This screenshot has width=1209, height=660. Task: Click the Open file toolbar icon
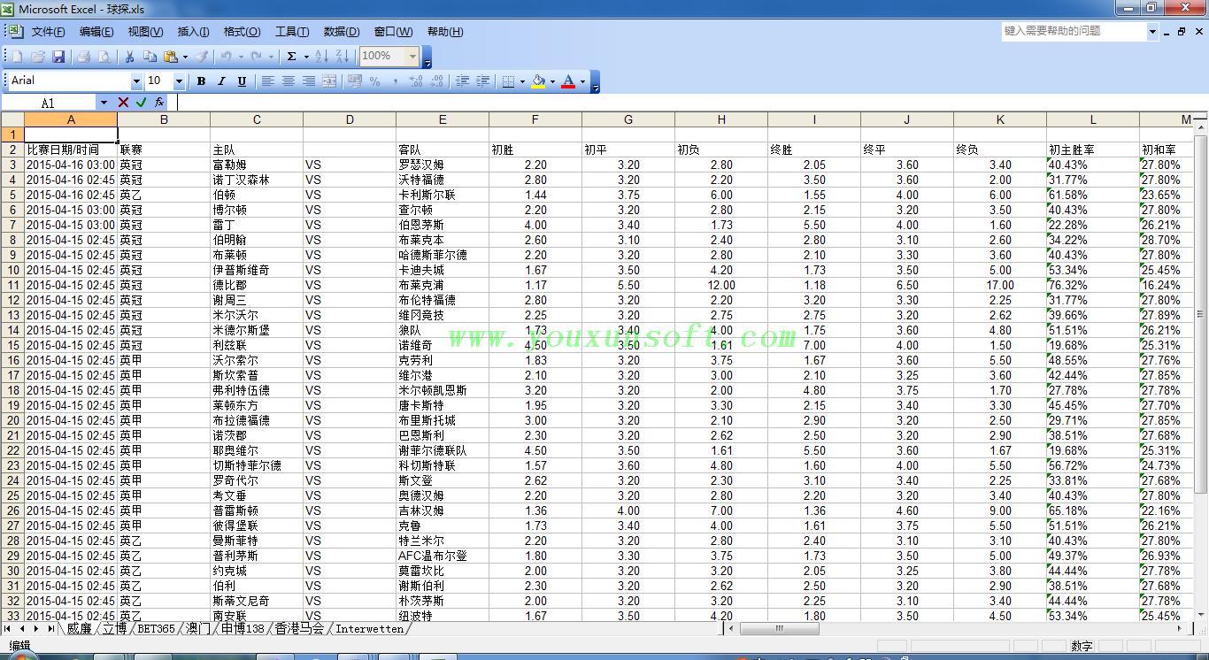coord(38,57)
